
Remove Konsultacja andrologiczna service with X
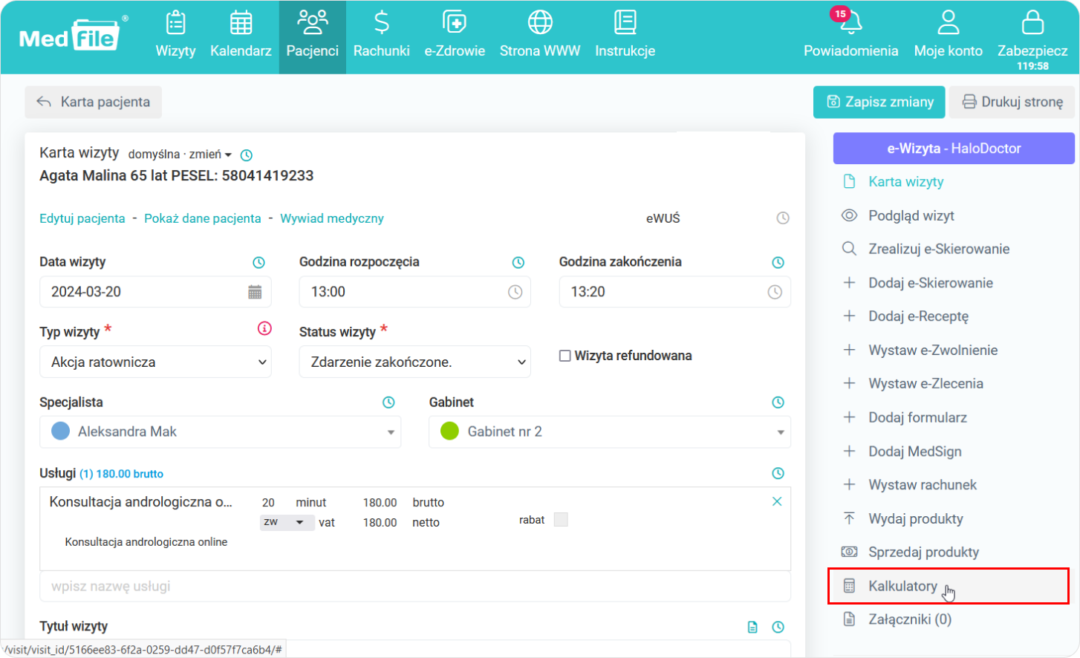777,501
